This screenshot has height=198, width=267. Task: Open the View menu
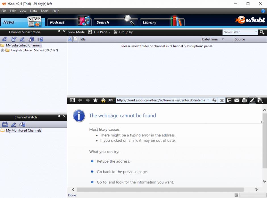pos(23,11)
